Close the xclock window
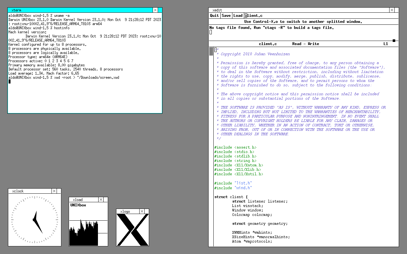 tap(54, 191)
